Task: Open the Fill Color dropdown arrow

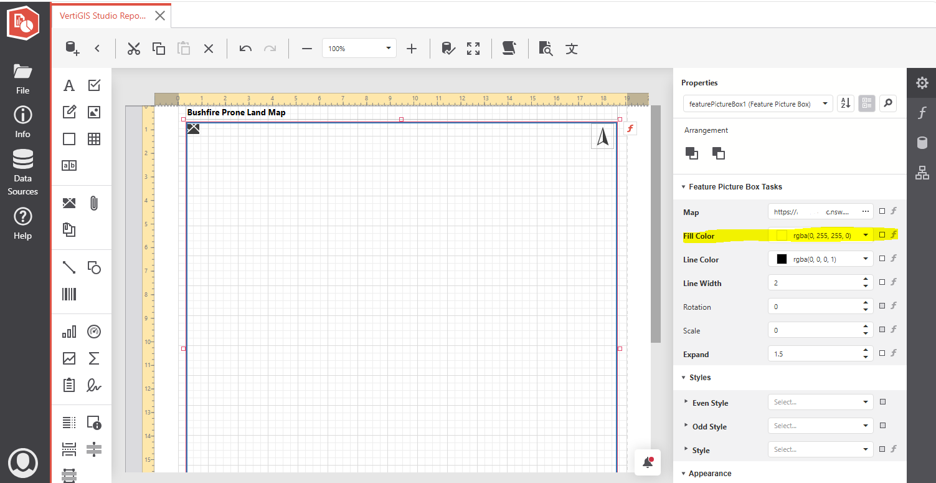Action: (866, 235)
